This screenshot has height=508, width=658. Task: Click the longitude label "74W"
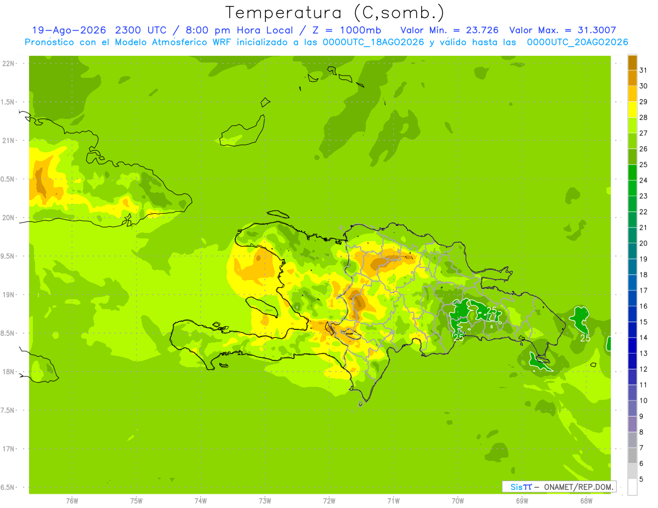(200, 500)
